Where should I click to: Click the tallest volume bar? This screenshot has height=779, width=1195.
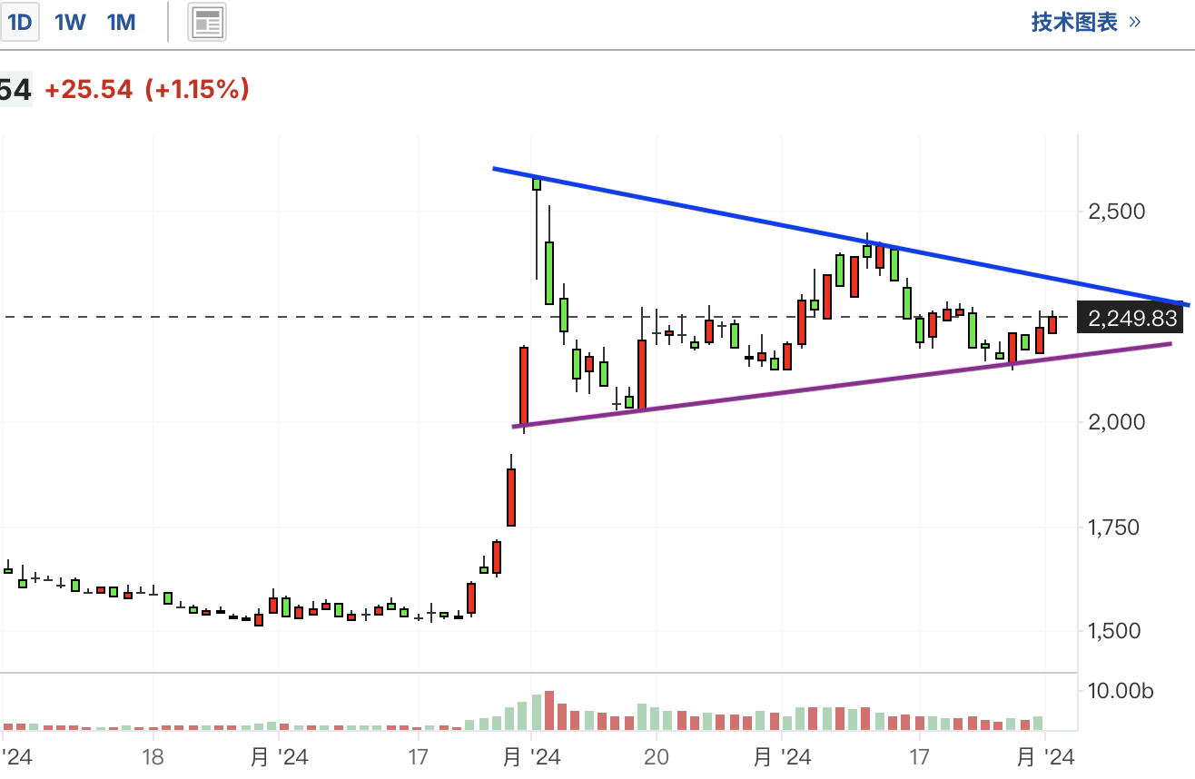tap(549, 711)
